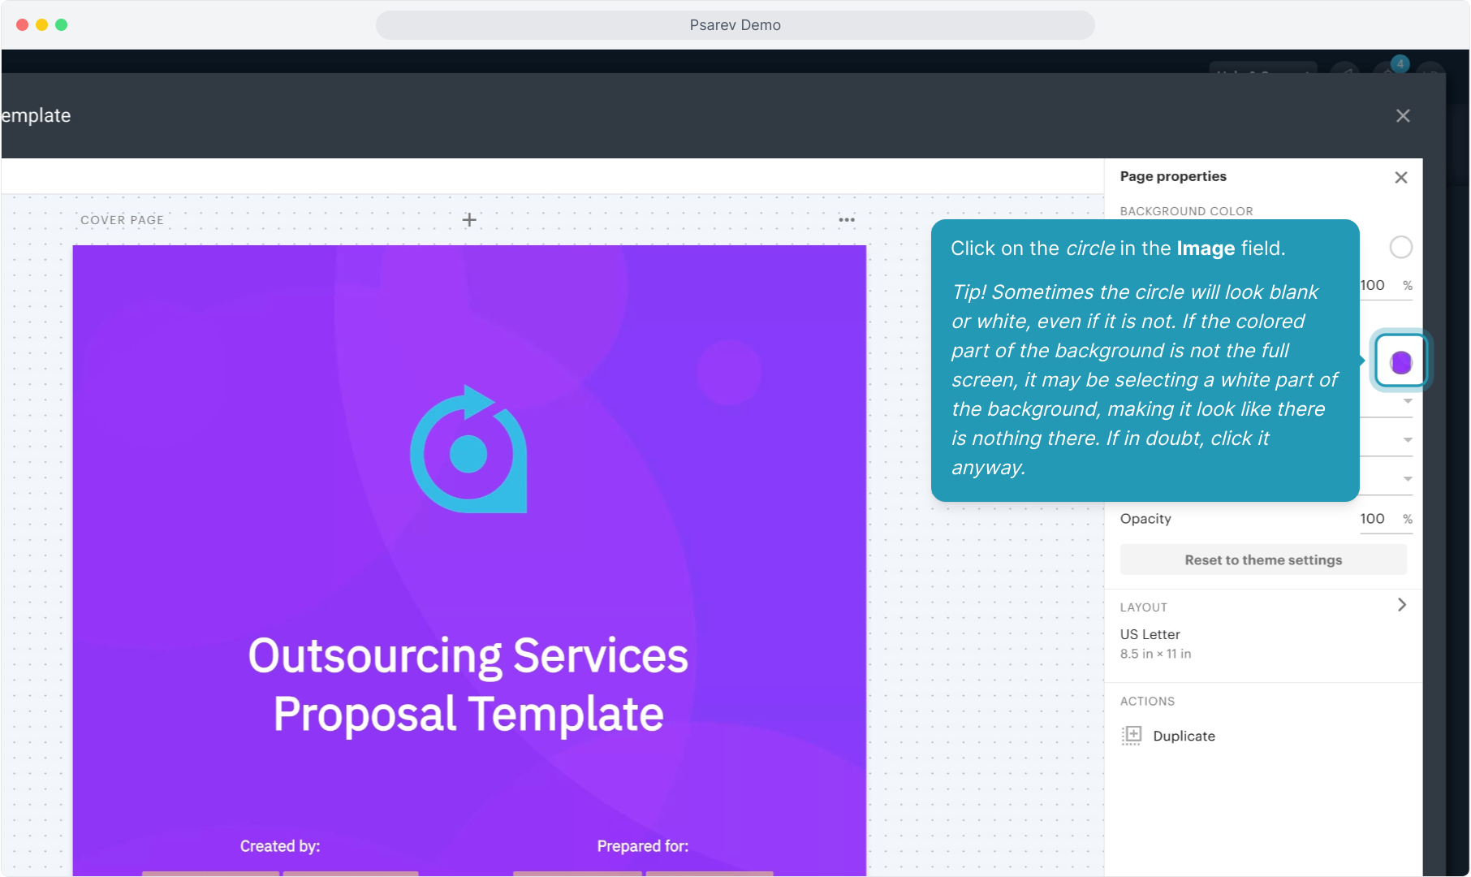Image resolution: width=1471 pixels, height=877 pixels.
Task: Click Reset to theme settings button
Action: [x=1262, y=560]
